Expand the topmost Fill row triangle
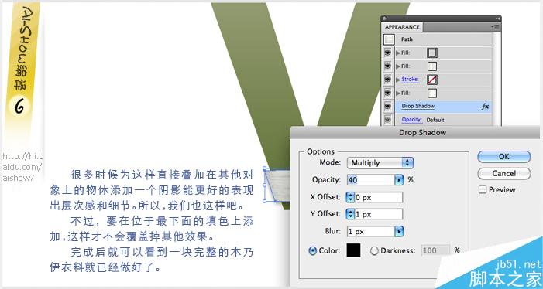Image resolution: width=543 pixels, height=289 pixels. point(398,53)
